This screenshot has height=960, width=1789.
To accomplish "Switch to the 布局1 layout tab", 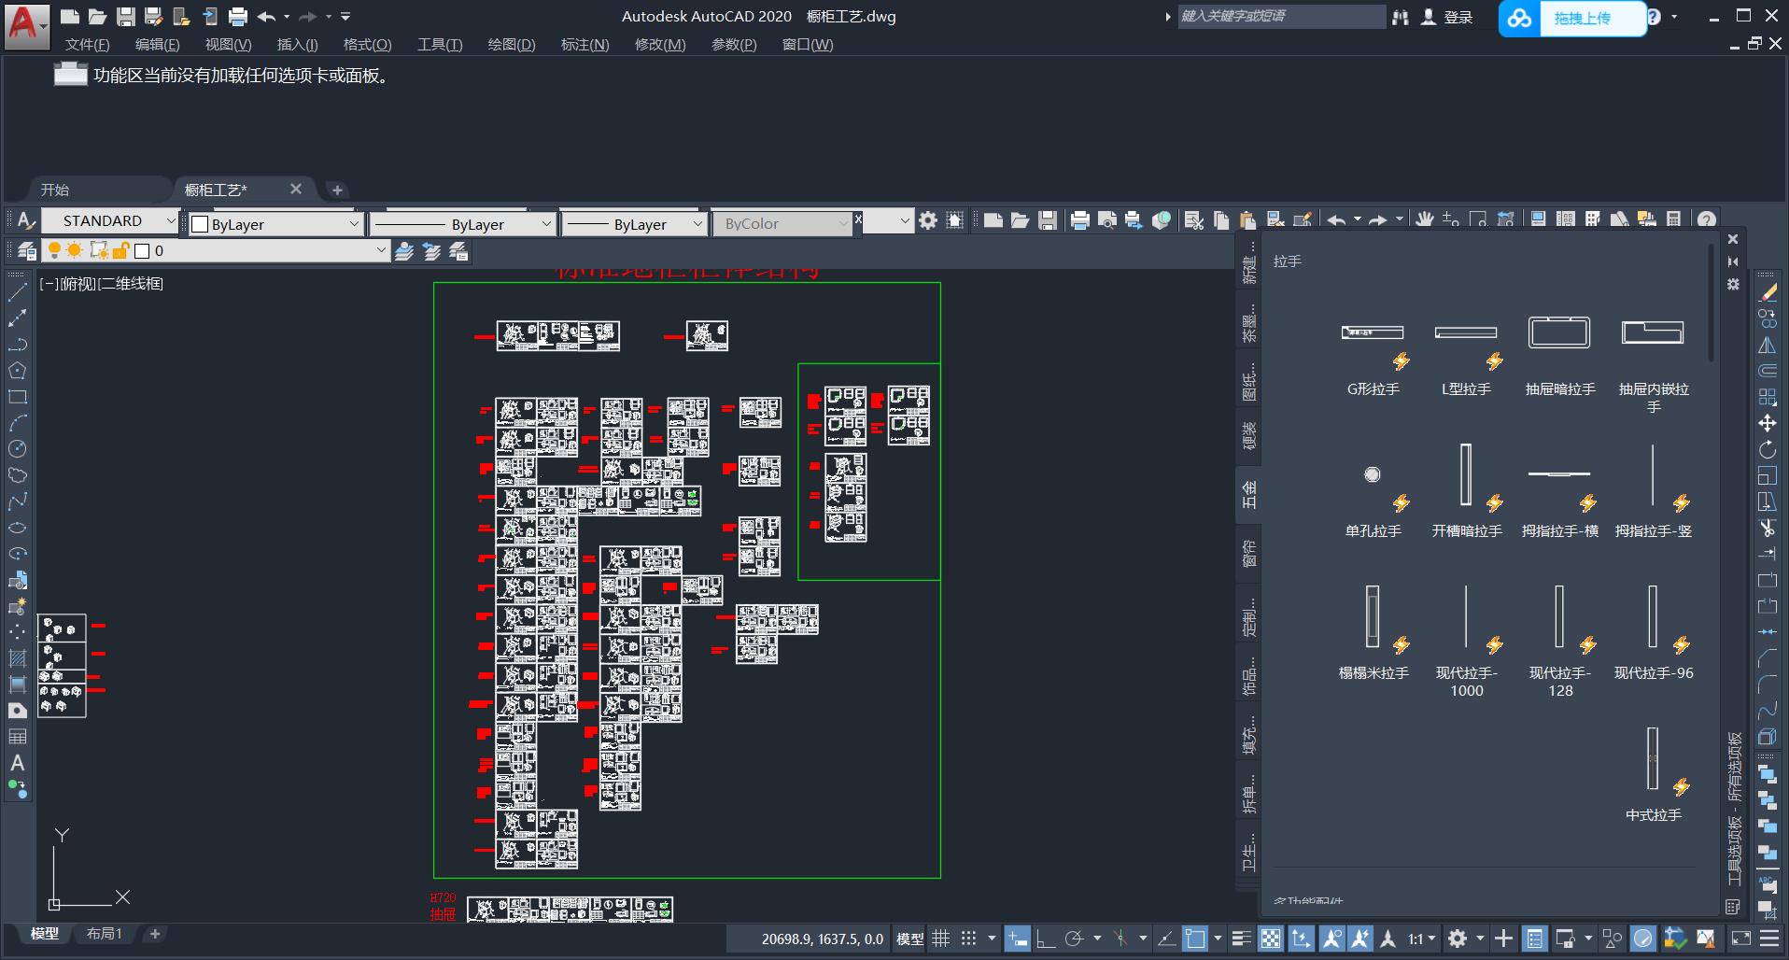I will (x=104, y=934).
